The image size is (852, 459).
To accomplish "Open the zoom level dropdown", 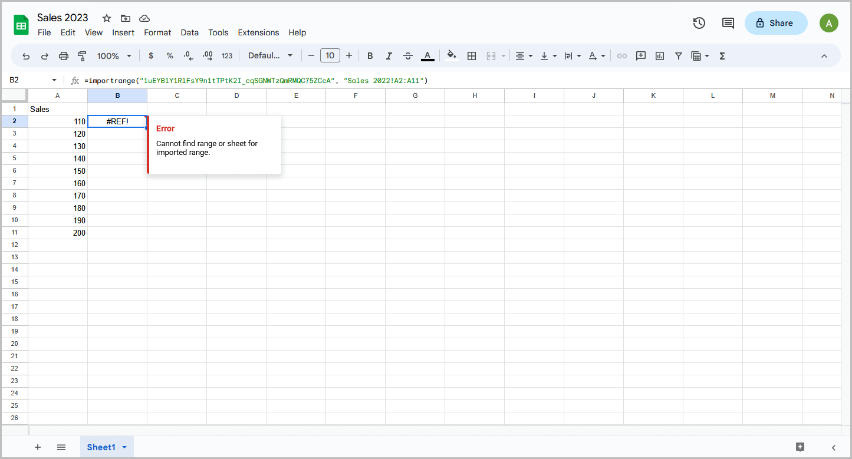I will [113, 55].
